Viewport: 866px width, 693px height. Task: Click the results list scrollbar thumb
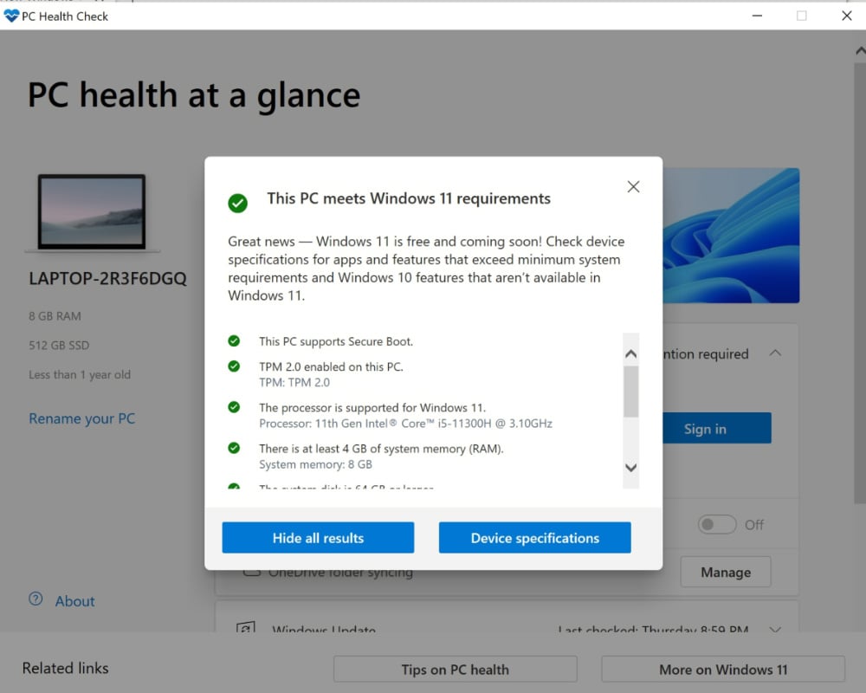point(630,392)
